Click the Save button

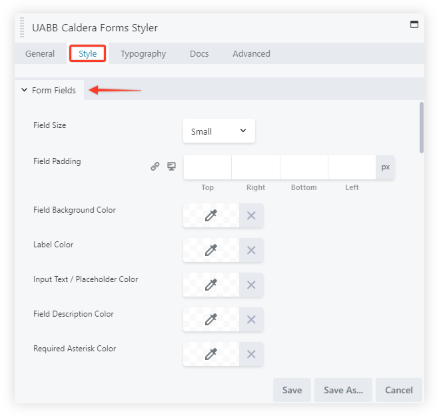(x=292, y=390)
